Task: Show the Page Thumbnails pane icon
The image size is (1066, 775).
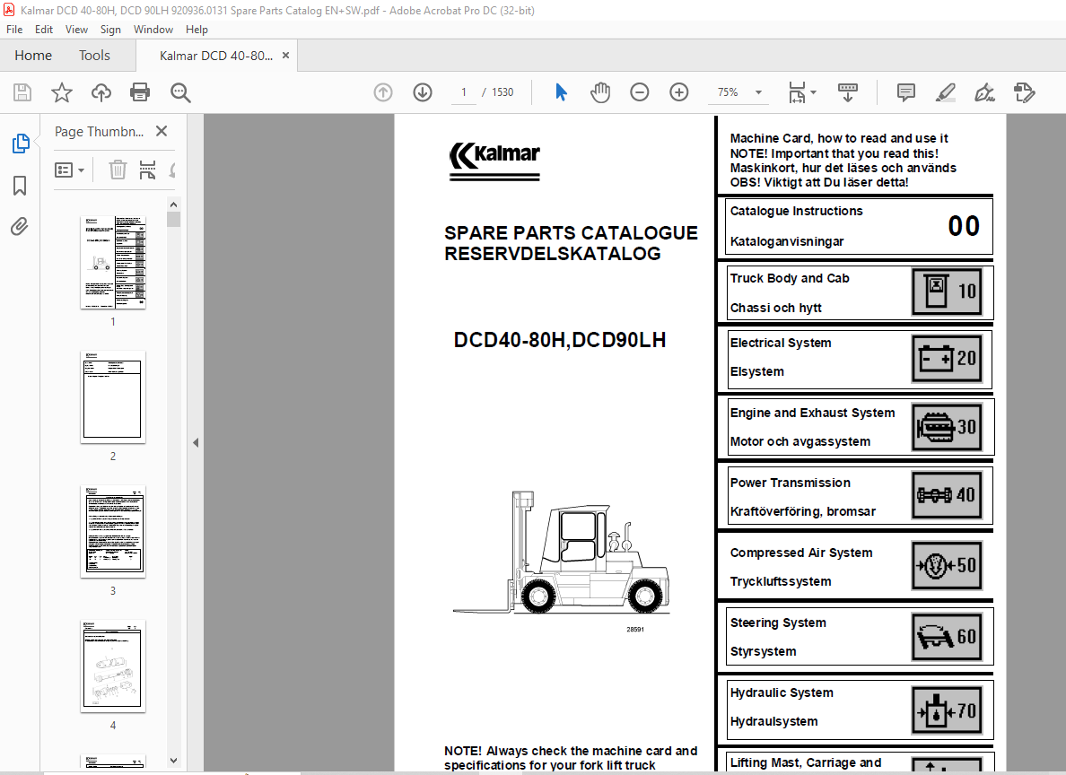Action: point(21,144)
